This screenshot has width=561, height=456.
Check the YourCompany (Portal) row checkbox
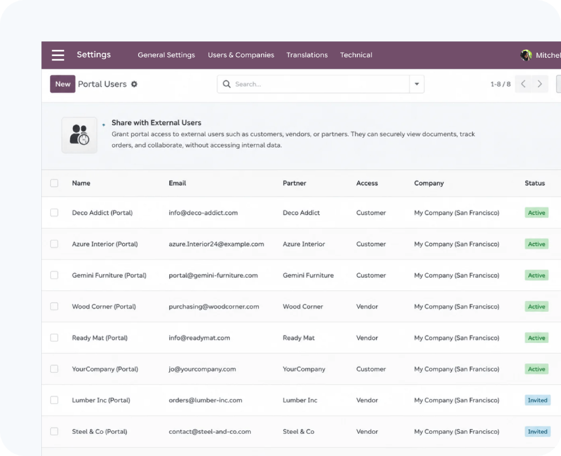click(54, 369)
